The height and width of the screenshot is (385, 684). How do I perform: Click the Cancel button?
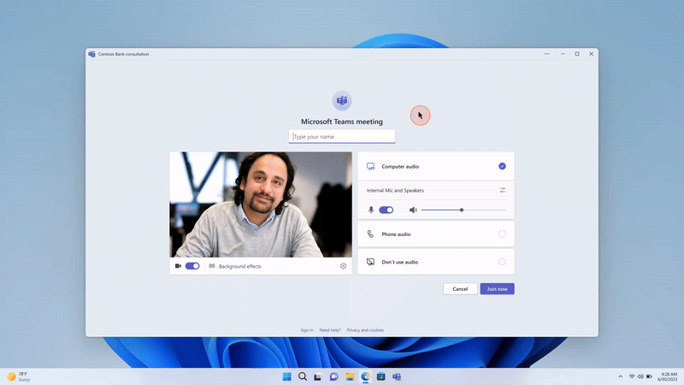(460, 289)
